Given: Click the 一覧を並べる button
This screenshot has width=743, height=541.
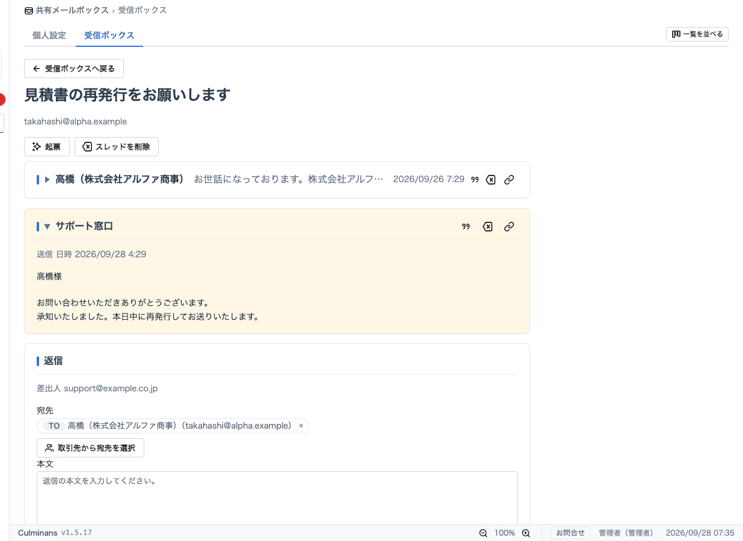Looking at the screenshot, I should (x=697, y=34).
